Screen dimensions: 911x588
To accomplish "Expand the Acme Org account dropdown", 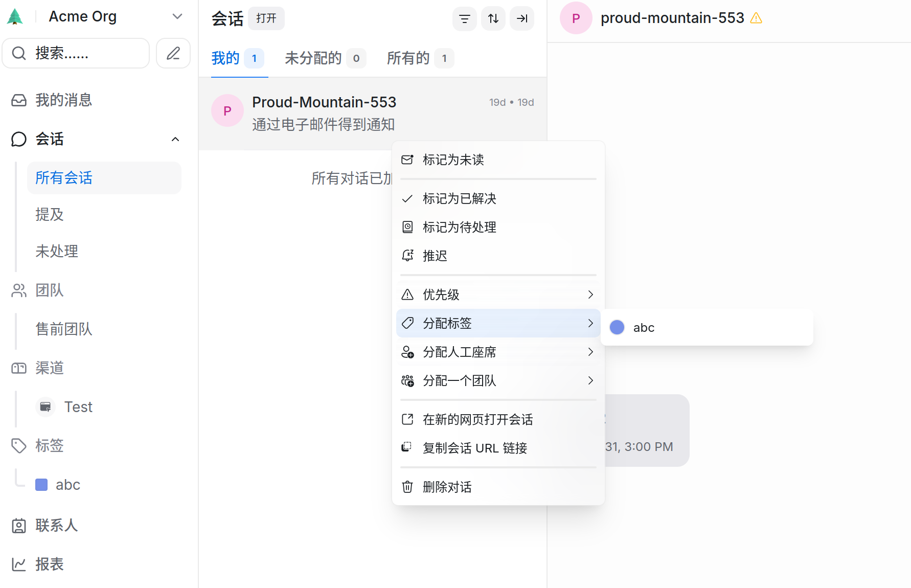I will click(177, 16).
